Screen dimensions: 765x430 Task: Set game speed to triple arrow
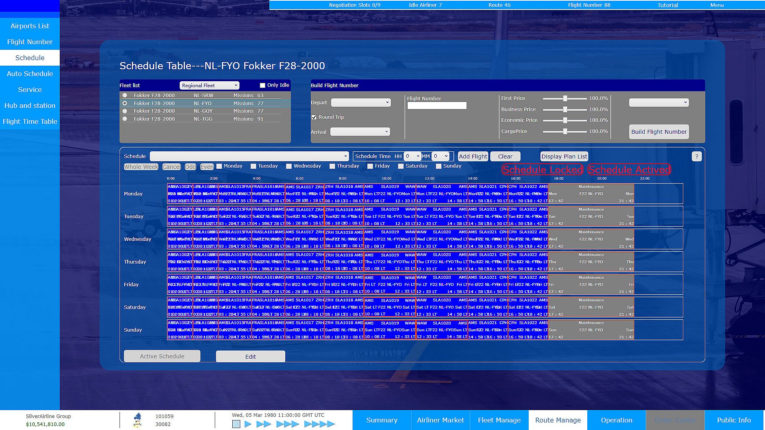[288, 424]
